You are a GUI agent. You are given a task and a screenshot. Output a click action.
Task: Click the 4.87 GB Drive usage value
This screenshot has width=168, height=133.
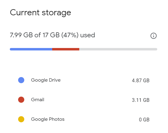coord(141,80)
